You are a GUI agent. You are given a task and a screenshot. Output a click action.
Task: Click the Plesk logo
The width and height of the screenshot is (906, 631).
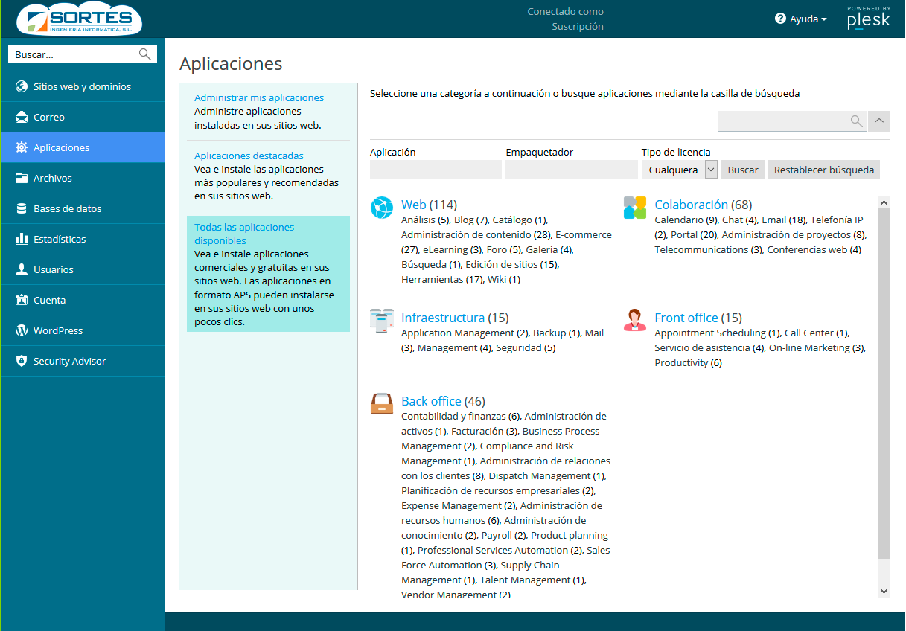click(868, 18)
